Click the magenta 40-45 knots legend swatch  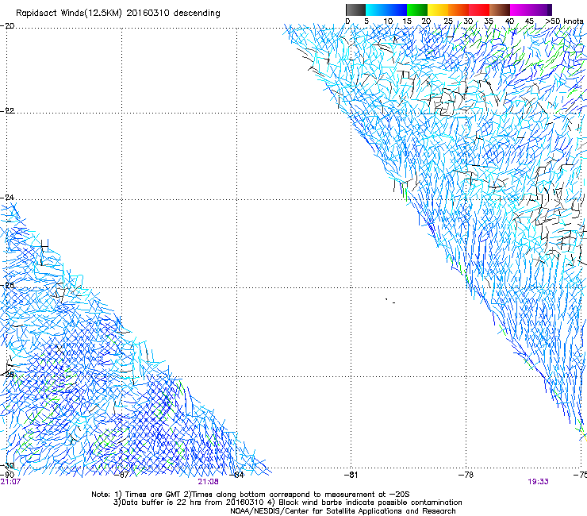520,10
